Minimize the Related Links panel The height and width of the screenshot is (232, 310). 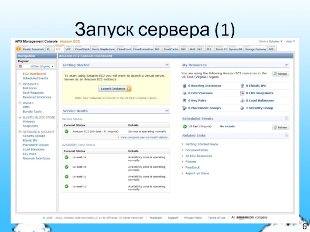pos(287,135)
